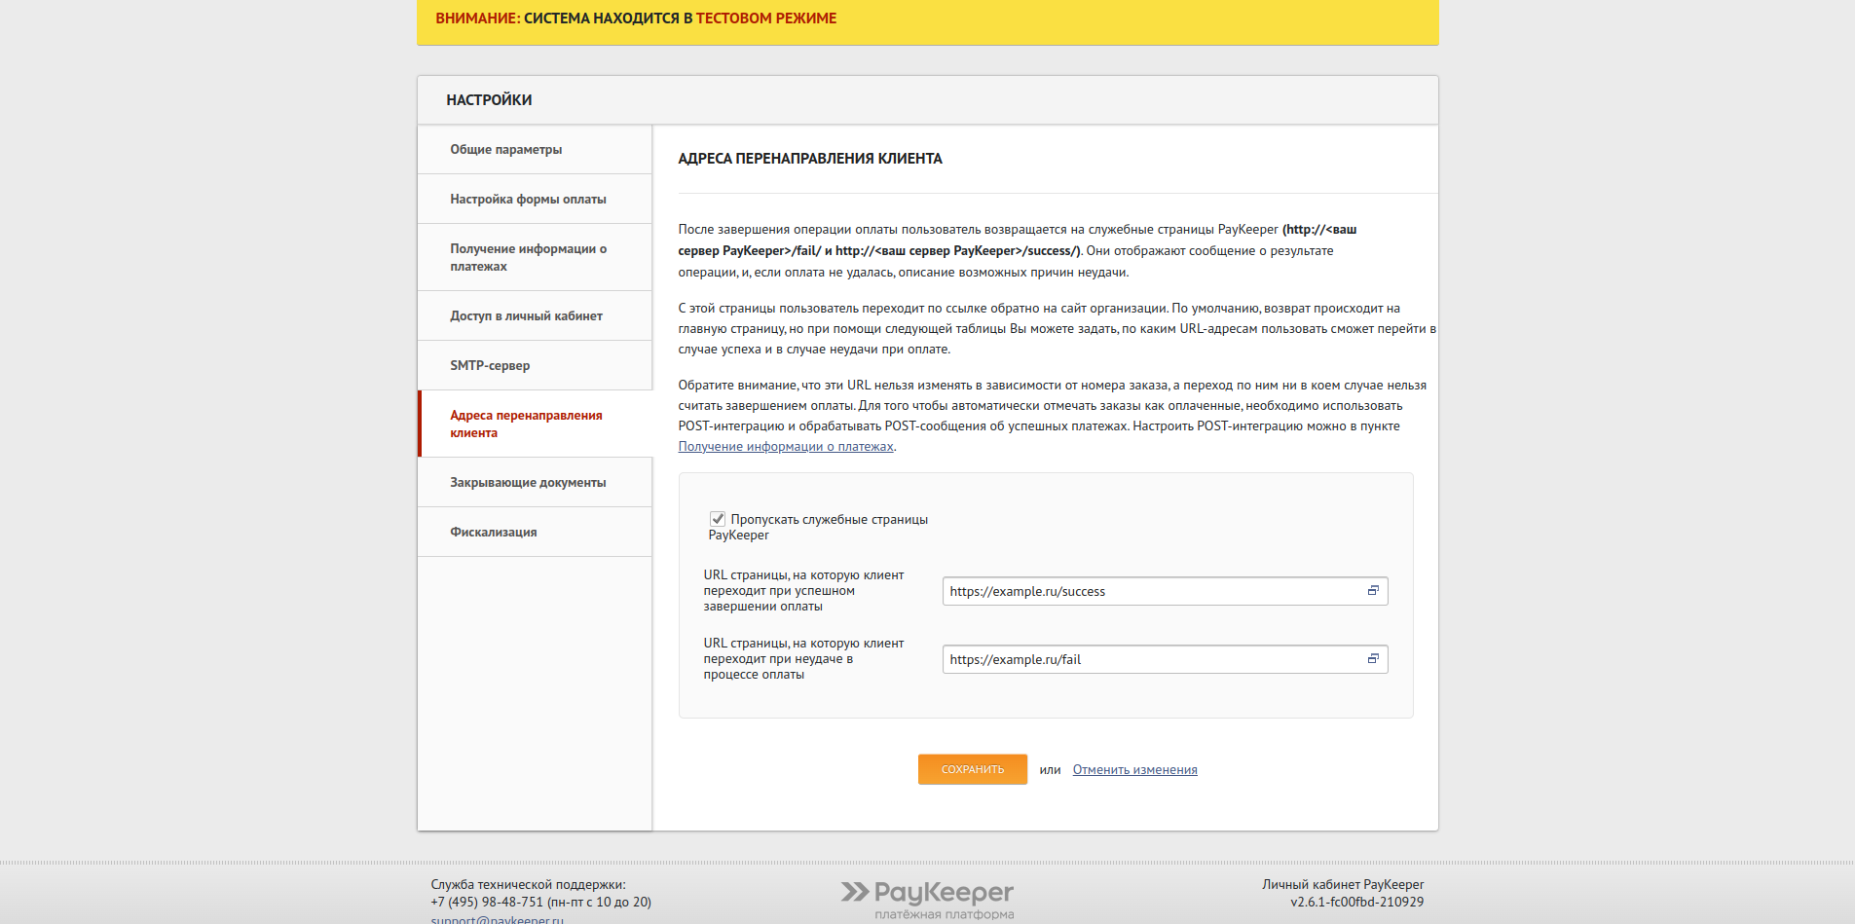Viewport: 1855px width, 924px height.
Task: Go to 'Настройка формы оплаты' section
Action: pyautogui.click(x=528, y=200)
